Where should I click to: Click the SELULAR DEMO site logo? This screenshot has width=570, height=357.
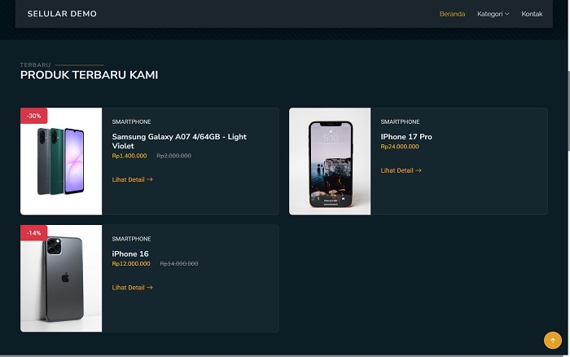(x=62, y=14)
